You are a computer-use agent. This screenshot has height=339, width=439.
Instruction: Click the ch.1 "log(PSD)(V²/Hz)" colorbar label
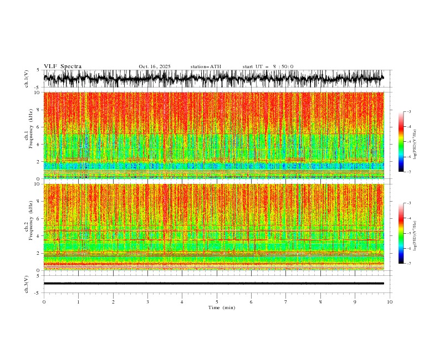(x=415, y=145)
